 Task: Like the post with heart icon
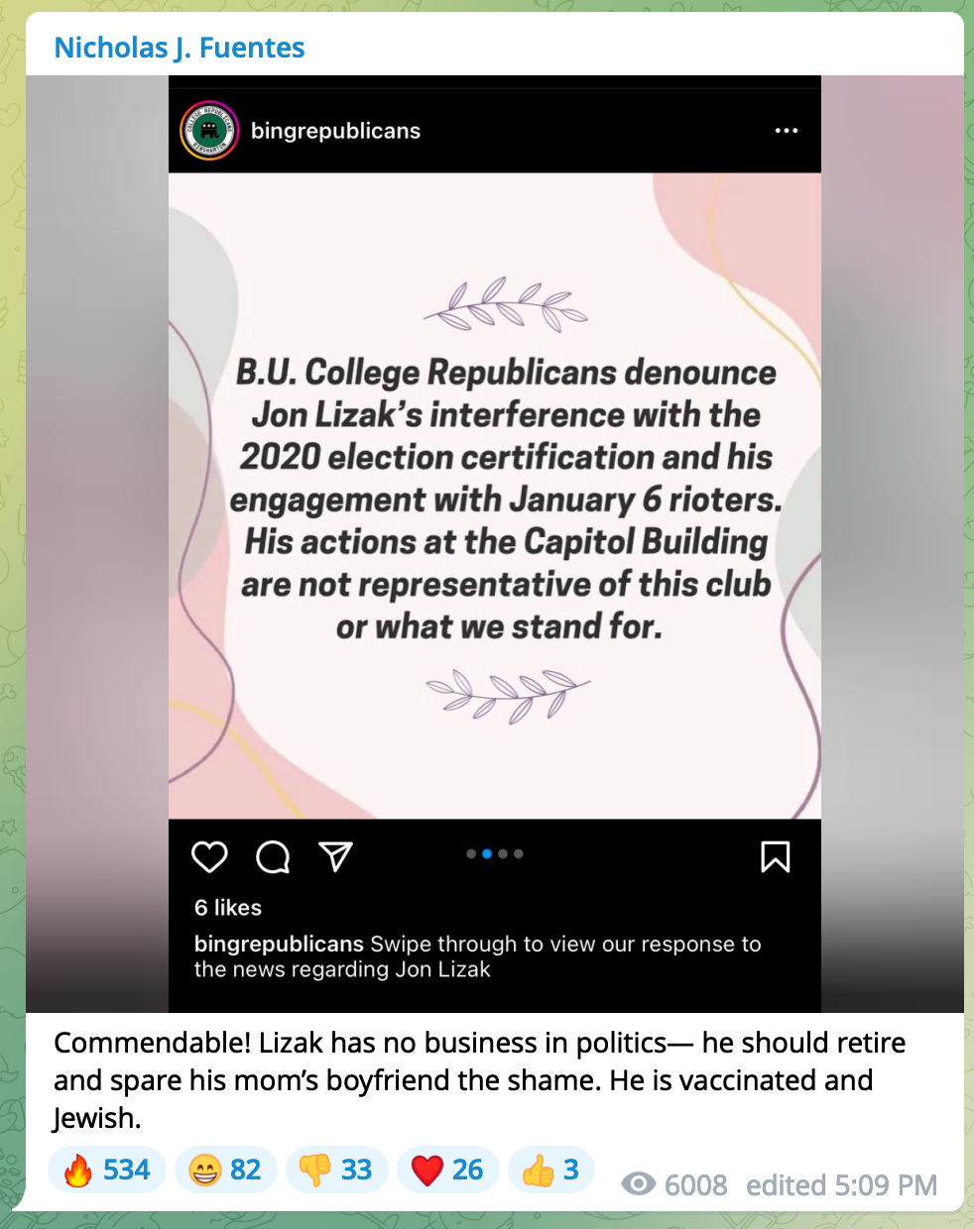coord(209,856)
